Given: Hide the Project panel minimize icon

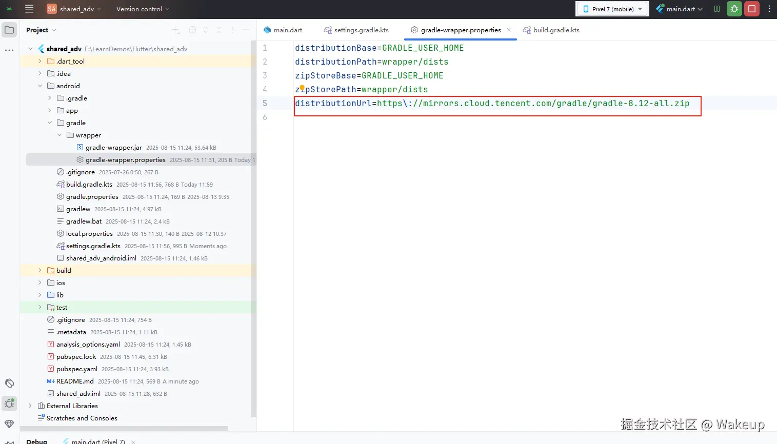Looking at the screenshot, I should 246,30.
